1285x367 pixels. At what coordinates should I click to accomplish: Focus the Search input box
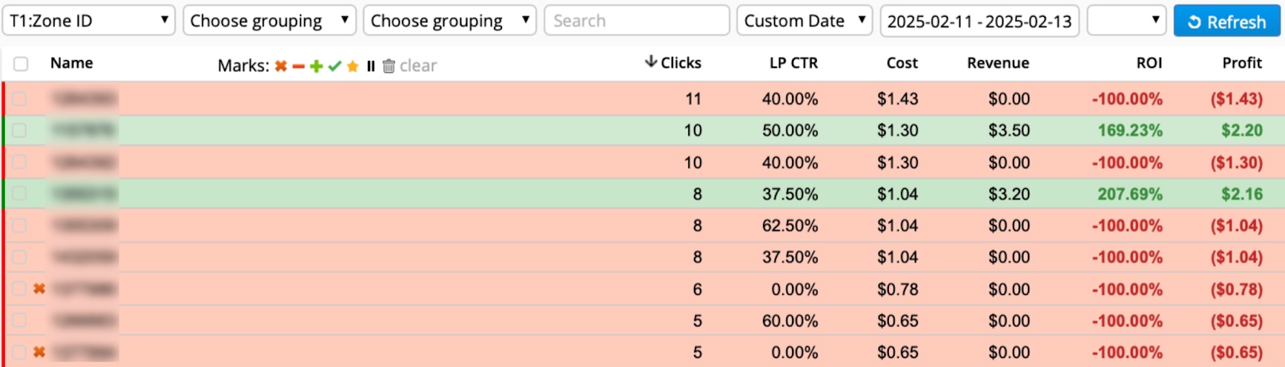click(x=636, y=21)
